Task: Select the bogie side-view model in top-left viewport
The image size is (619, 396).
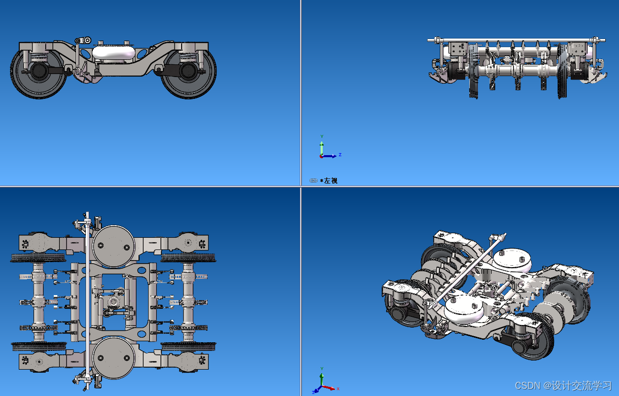Action: pos(113,68)
